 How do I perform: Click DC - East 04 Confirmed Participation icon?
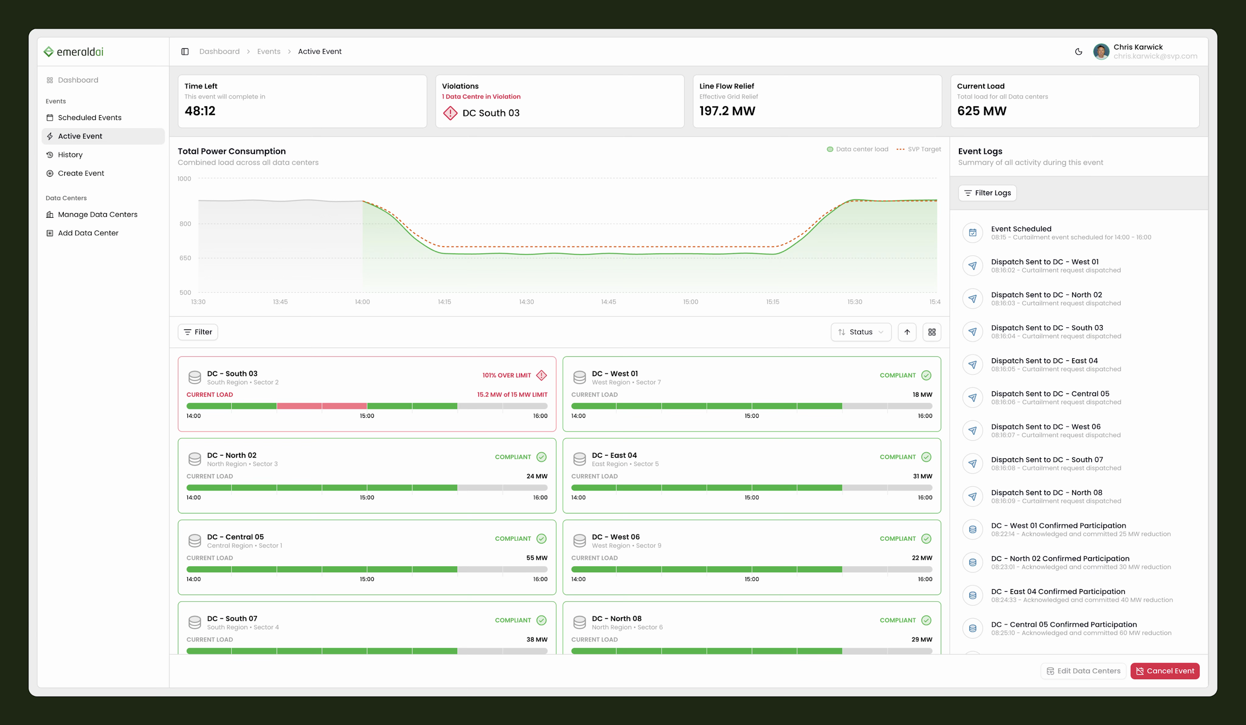973,596
